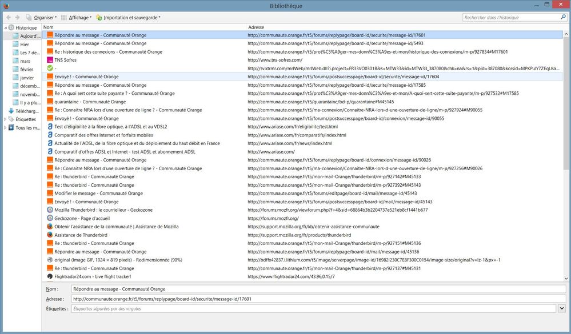The width and height of the screenshot is (571, 334).
Task: Click the list scrollbar down arrow
Action: tap(566, 279)
